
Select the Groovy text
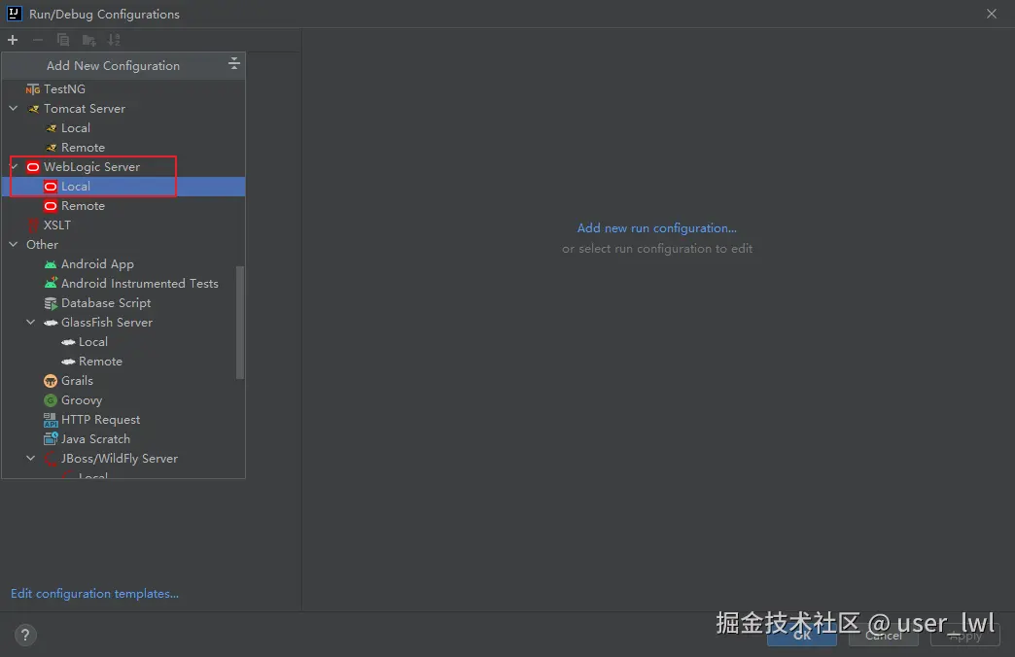(x=82, y=400)
